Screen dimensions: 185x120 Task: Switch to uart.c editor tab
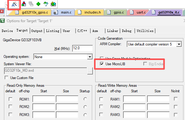coord(138,12)
